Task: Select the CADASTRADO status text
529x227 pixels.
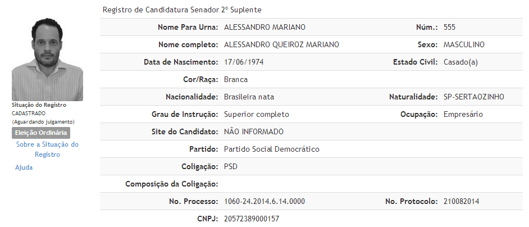Action: click(x=28, y=113)
